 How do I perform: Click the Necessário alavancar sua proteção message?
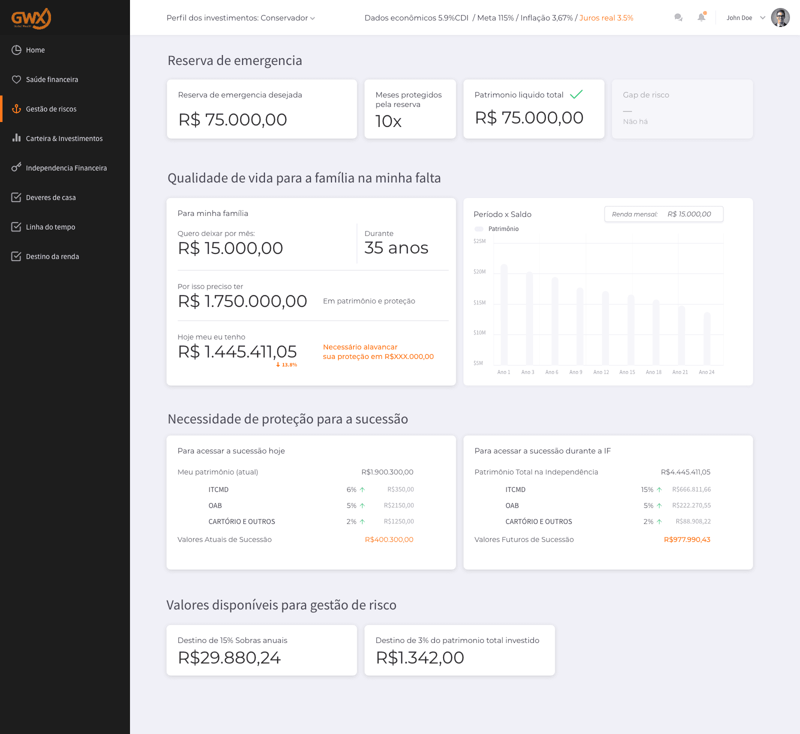378,351
